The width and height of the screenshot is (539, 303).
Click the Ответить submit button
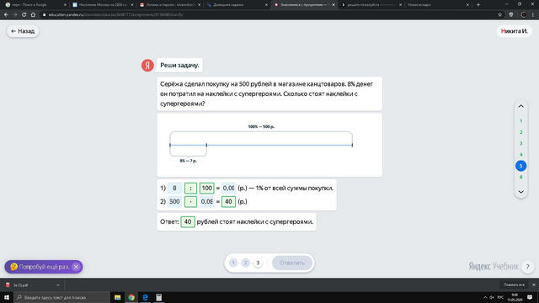pos(292,263)
